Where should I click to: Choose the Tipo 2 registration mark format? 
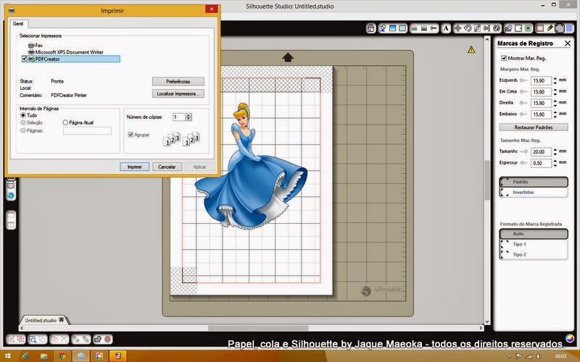[534, 254]
